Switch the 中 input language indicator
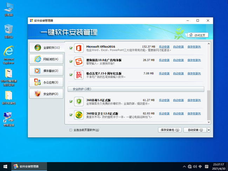This screenshot has height=171, width=228. click(x=200, y=166)
